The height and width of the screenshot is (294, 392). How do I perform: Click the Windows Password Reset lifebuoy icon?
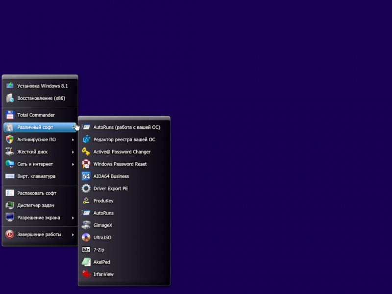[x=86, y=164]
